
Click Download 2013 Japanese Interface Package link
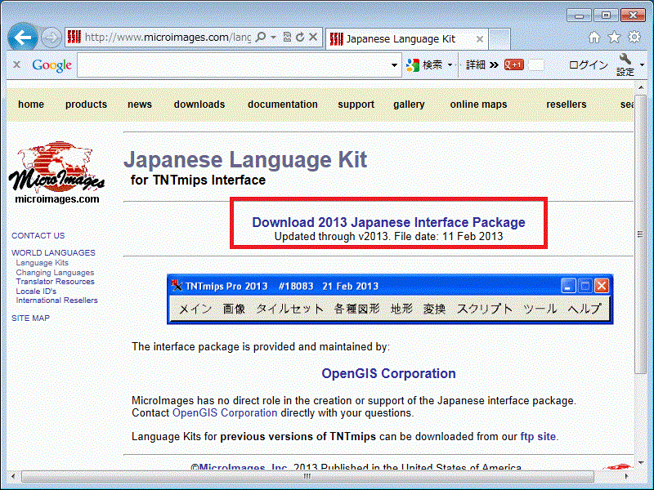(389, 222)
